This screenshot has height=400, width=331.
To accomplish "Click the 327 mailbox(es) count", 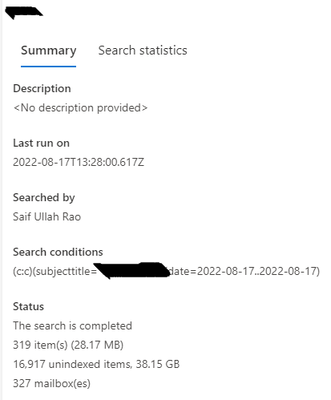I will tap(51, 383).
